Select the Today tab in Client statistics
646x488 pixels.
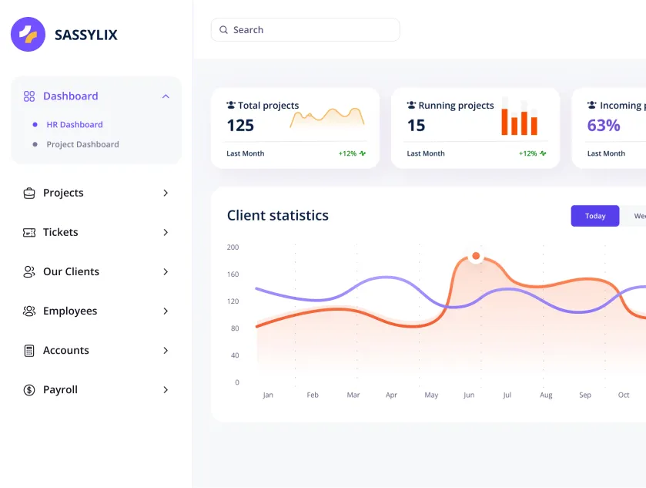click(x=595, y=216)
